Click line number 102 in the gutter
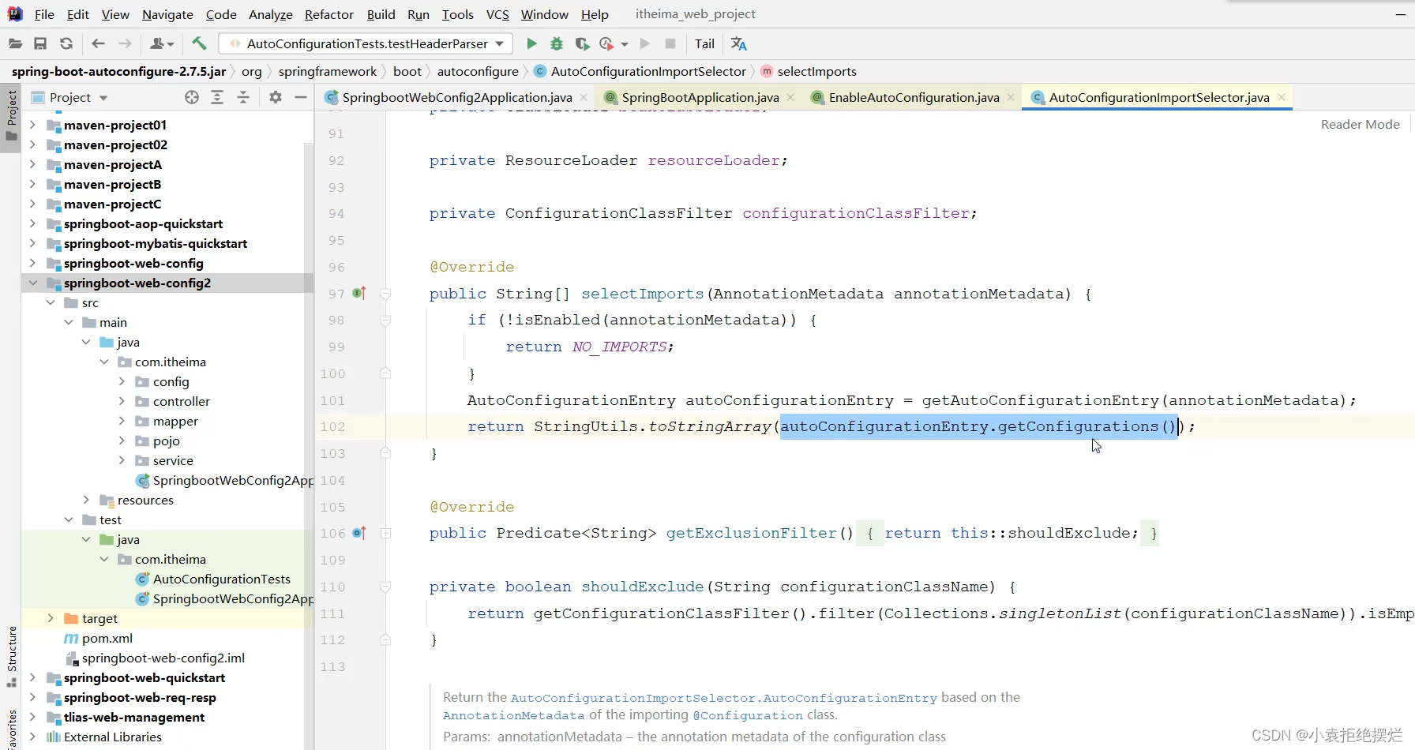This screenshot has width=1415, height=750. [332, 426]
